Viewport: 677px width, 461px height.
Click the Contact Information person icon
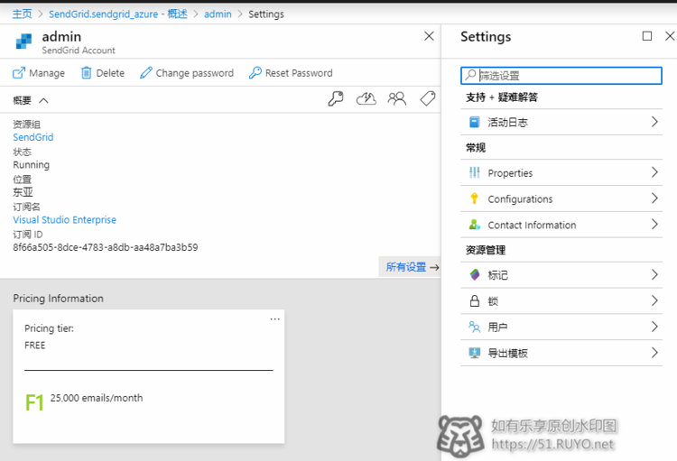tap(474, 225)
